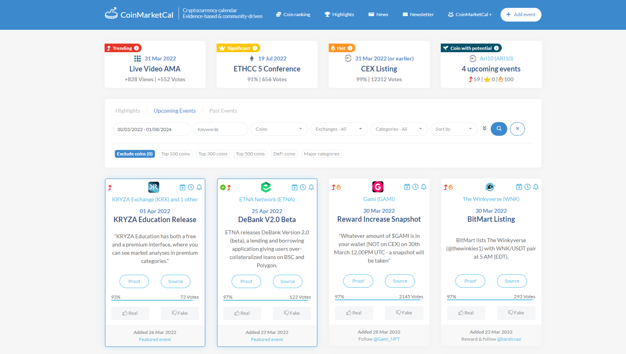Viewport: 626px width, 354px height.
Task: Click info icon on Coin with potential badge
Action: click(x=496, y=48)
